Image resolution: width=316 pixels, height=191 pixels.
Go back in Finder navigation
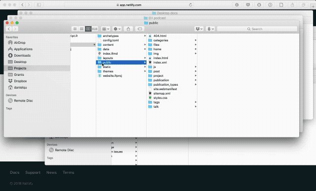9,29
